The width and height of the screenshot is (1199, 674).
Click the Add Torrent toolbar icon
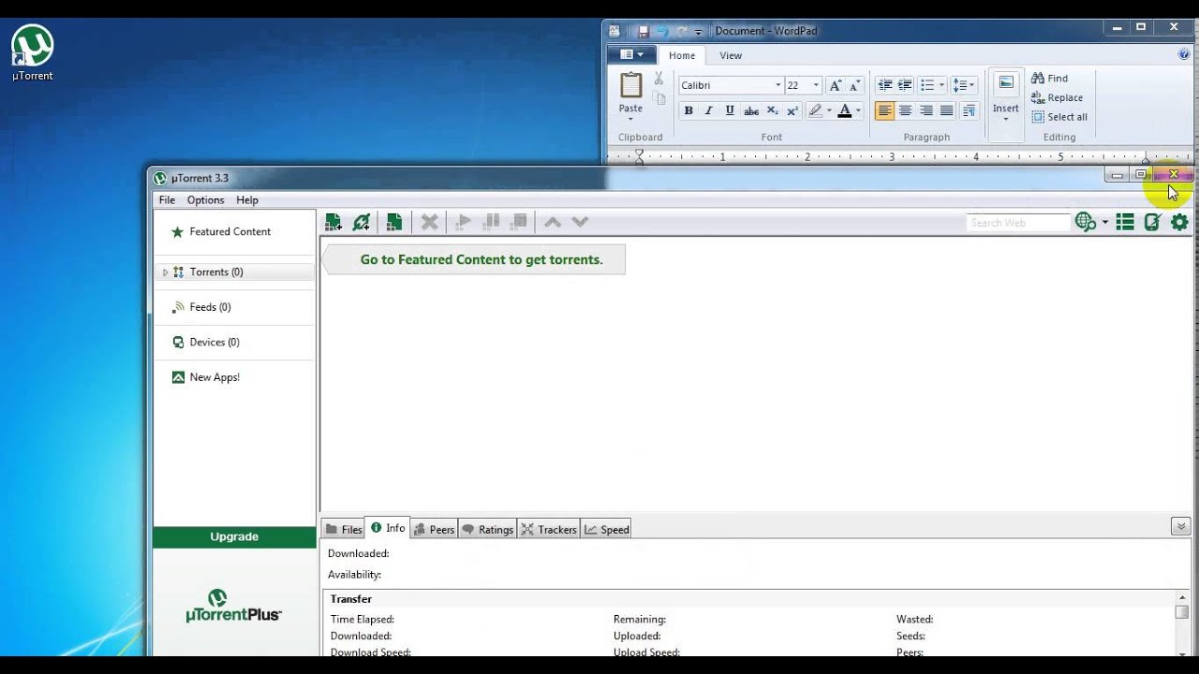tap(333, 222)
